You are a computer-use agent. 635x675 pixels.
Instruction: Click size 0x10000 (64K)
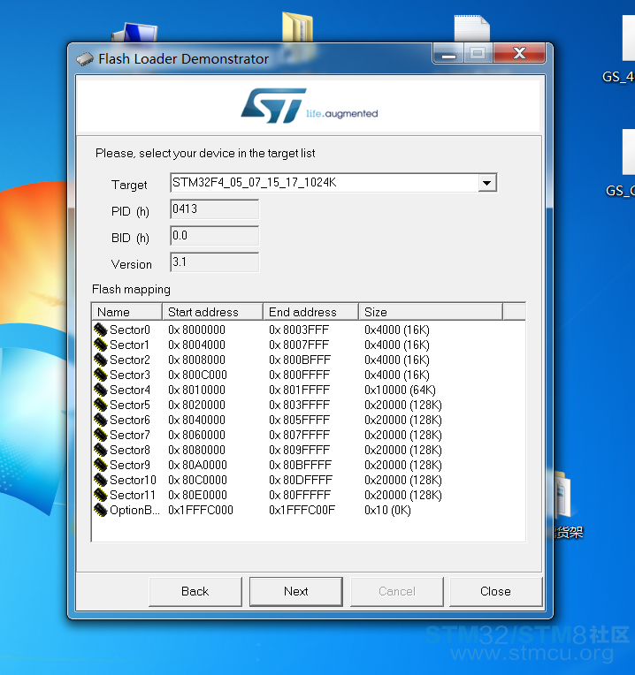401,390
